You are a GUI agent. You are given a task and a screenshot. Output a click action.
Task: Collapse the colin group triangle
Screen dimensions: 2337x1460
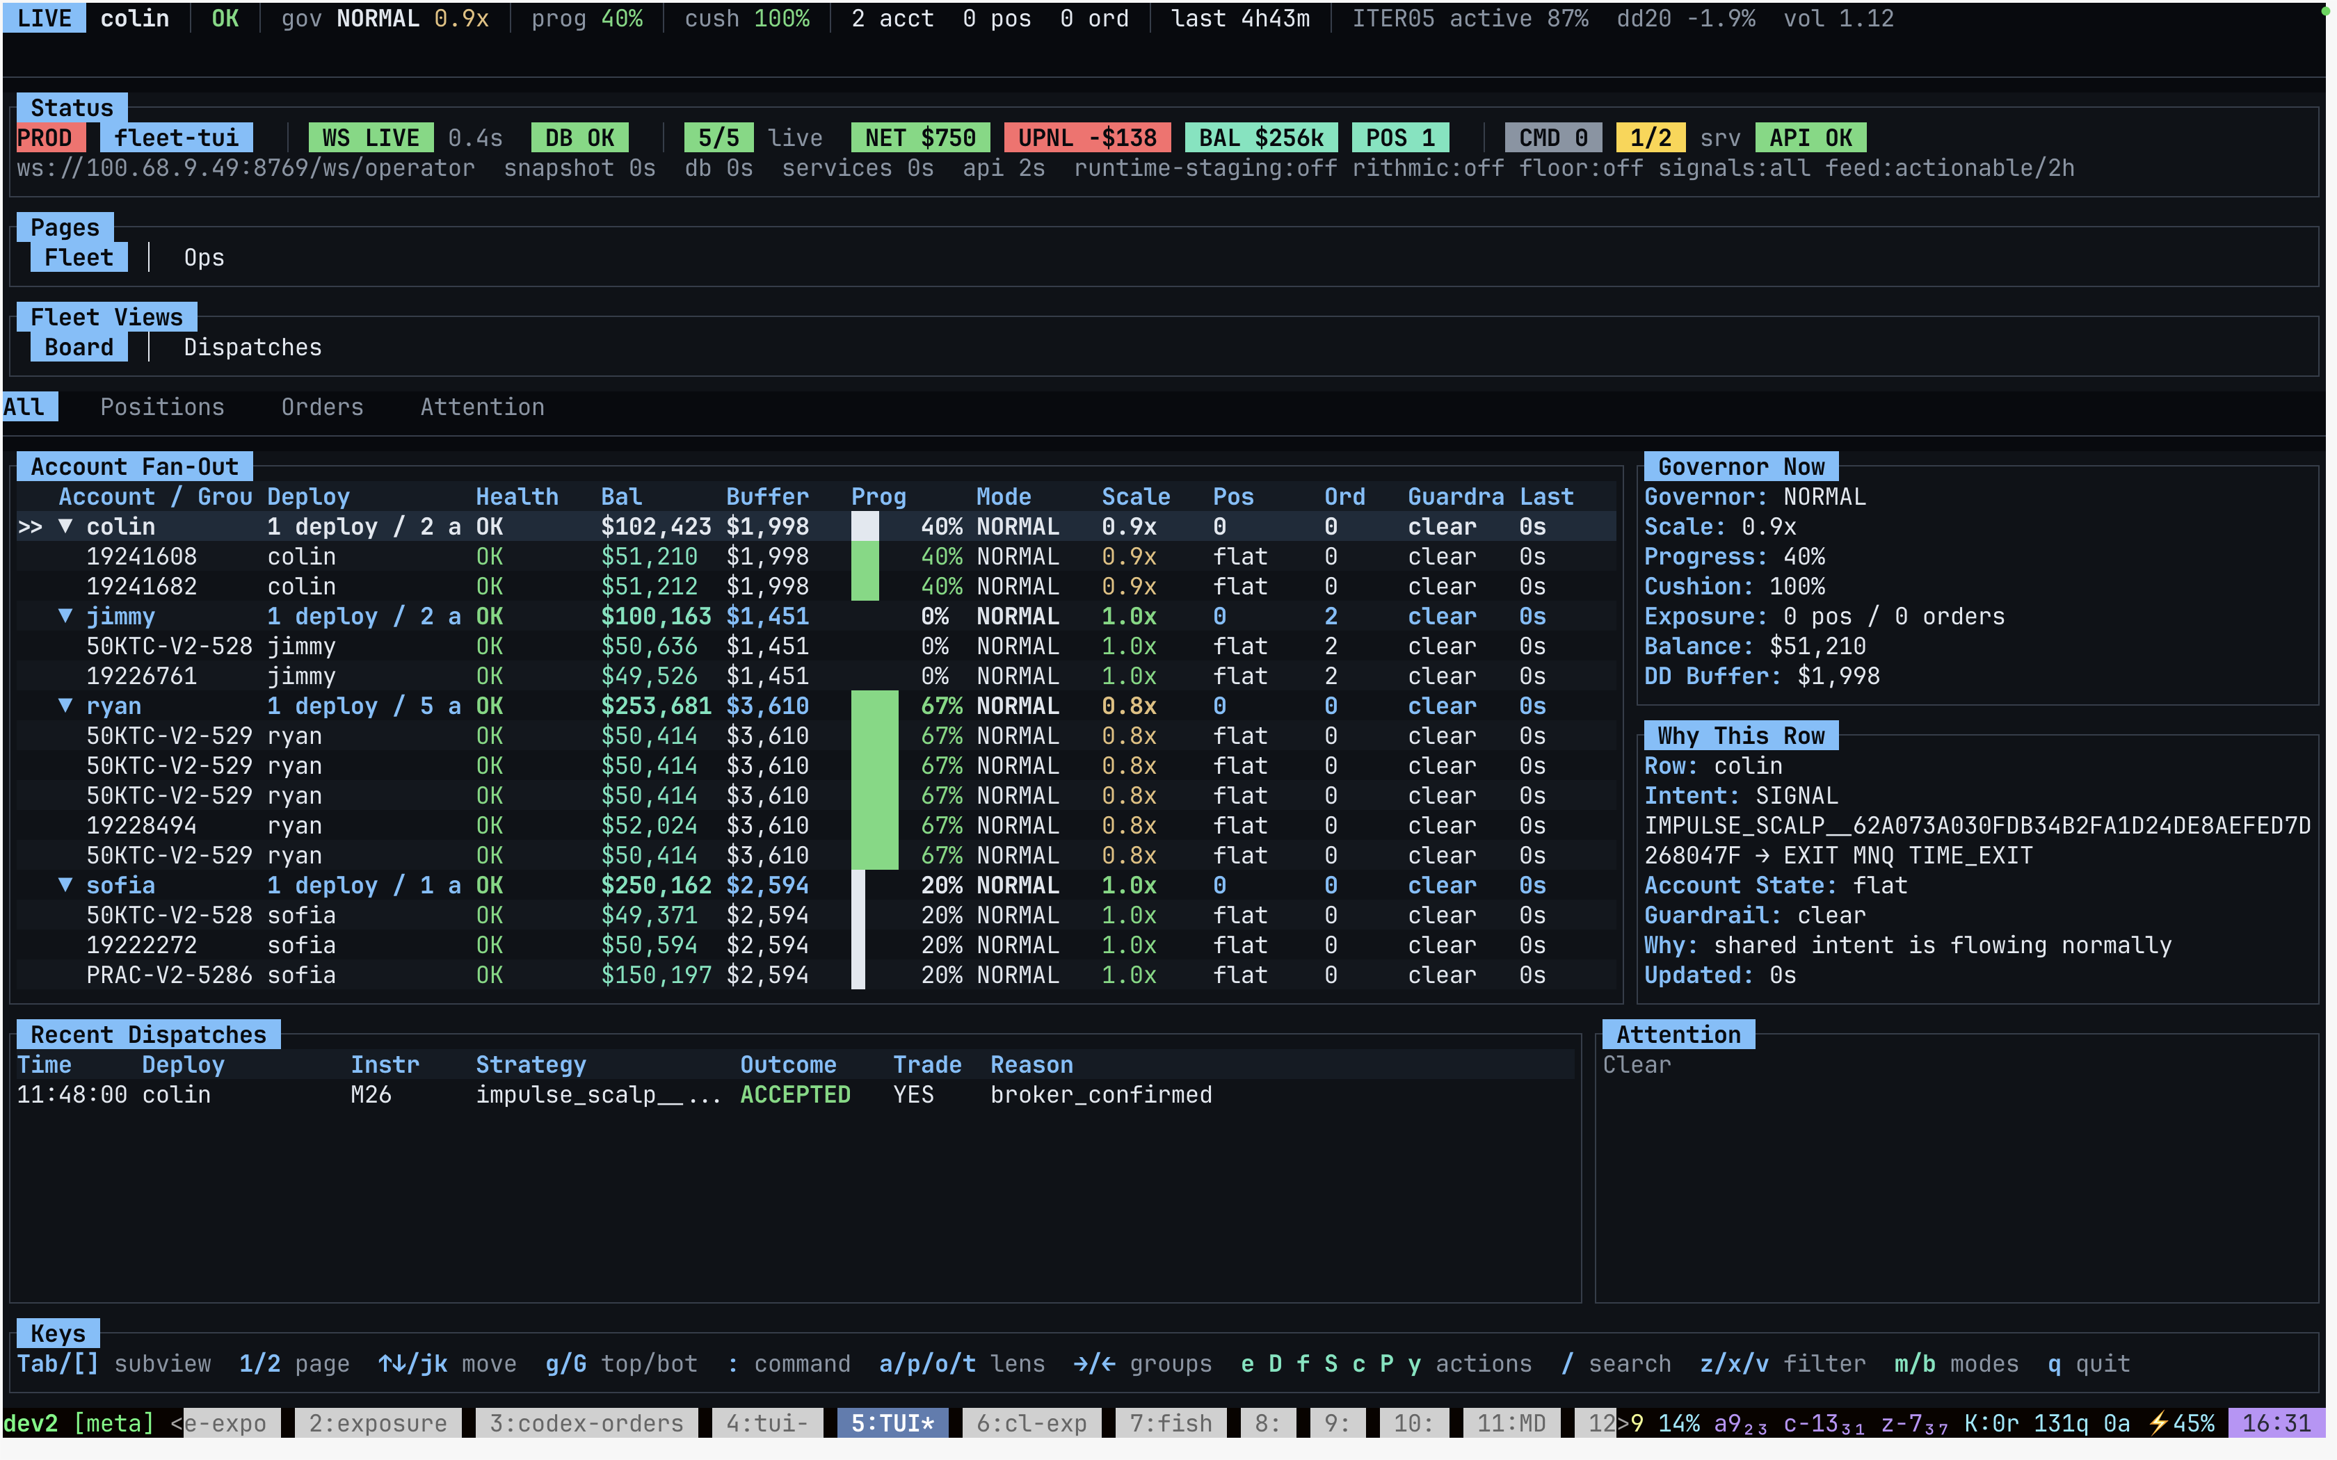(65, 526)
